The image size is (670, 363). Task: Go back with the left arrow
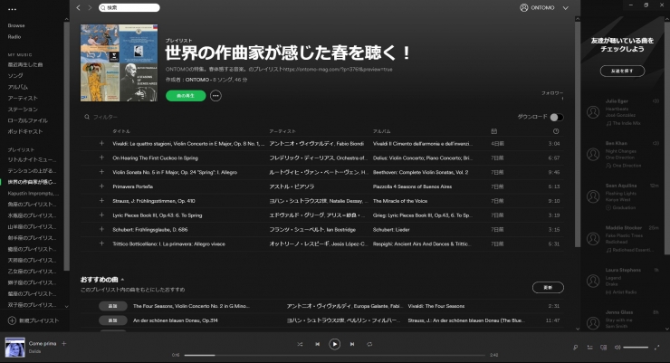[78, 7]
